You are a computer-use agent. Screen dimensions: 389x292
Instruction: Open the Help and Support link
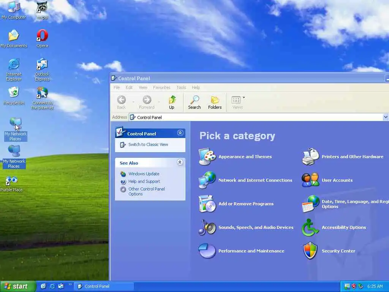click(144, 181)
